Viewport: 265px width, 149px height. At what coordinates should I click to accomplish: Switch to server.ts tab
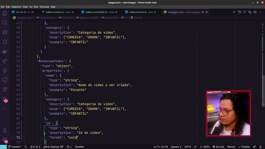pos(23,12)
